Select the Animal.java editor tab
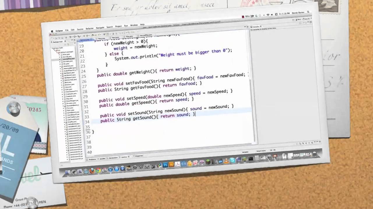This screenshot has width=373, height=209. (85, 40)
